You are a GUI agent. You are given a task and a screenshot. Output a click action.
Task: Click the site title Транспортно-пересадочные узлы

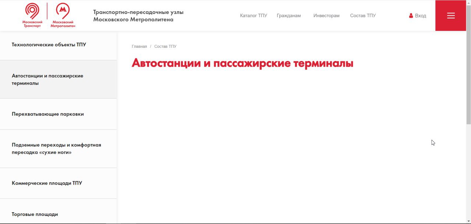click(138, 15)
